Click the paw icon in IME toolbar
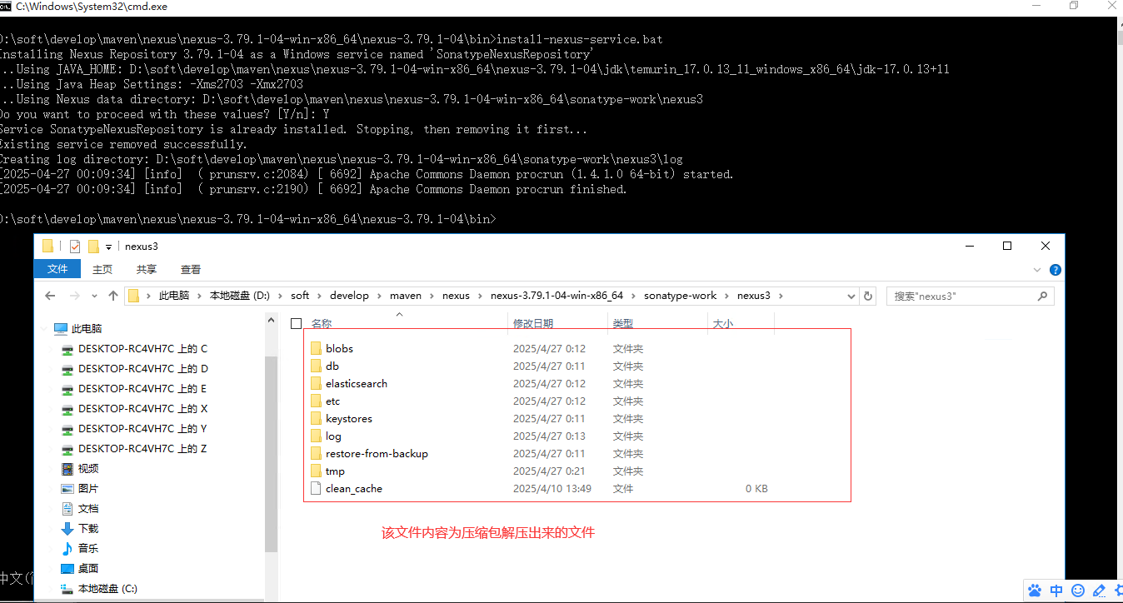The width and height of the screenshot is (1123, 603). click(1035, 591)
